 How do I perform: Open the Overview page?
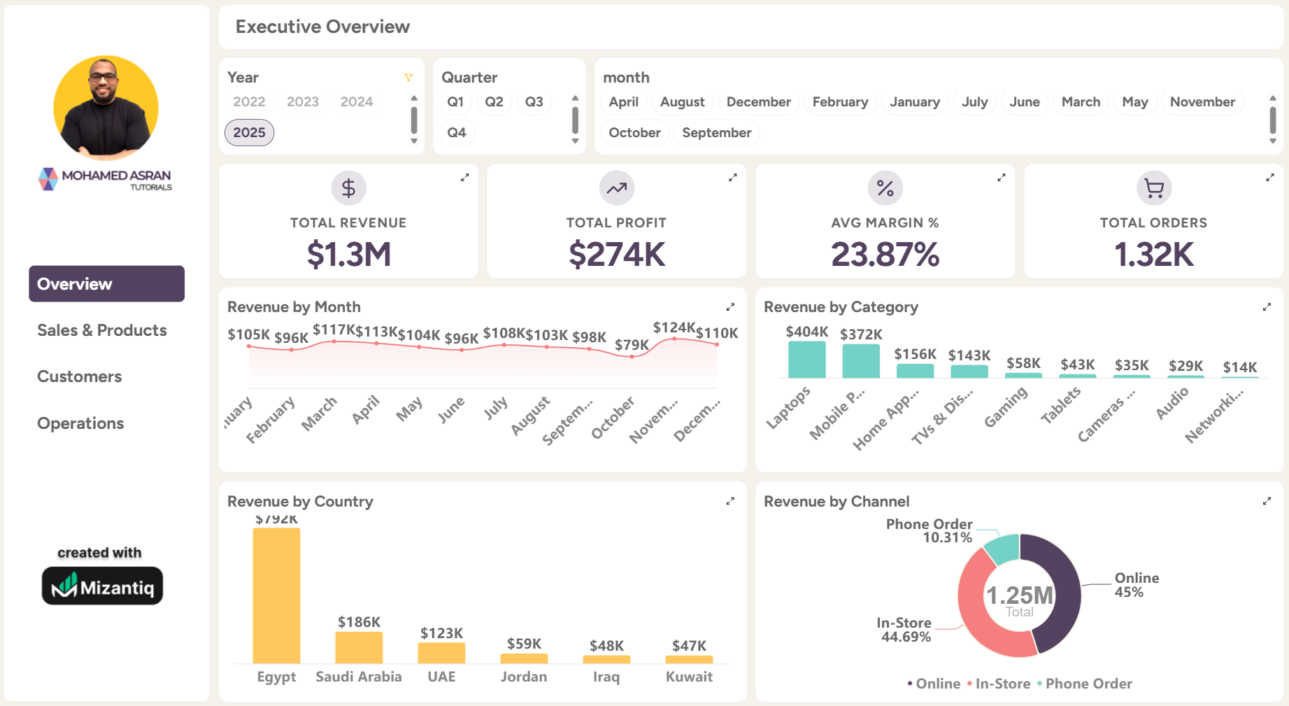click(106, 283)
